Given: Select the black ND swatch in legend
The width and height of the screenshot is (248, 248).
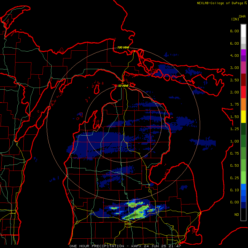Looking at the screenshot, I should tap(243, 214).
